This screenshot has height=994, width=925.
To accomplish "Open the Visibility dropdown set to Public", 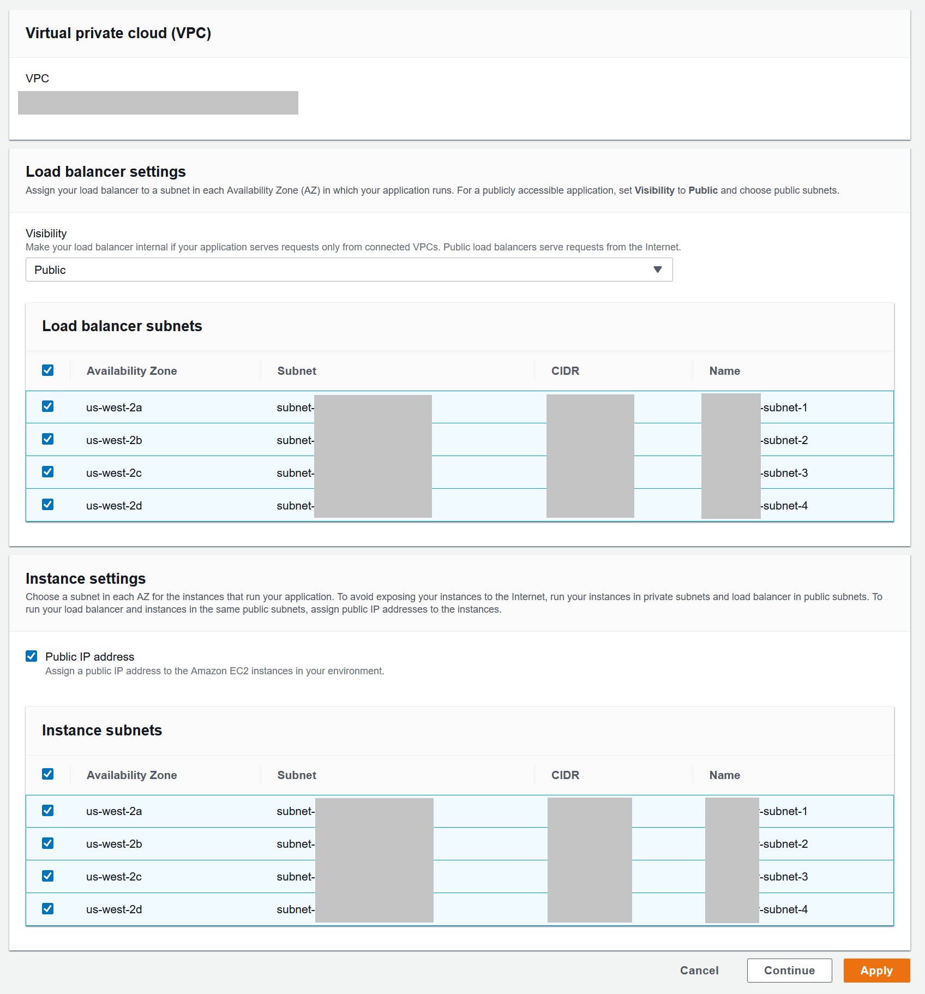I will click(x=349, y=270).
